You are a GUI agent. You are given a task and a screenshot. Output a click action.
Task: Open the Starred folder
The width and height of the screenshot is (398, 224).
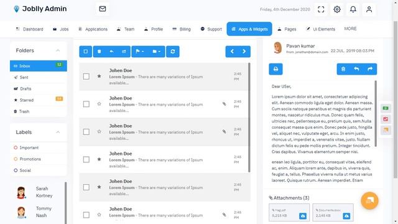pyautogui.click(x=39, y=100)
